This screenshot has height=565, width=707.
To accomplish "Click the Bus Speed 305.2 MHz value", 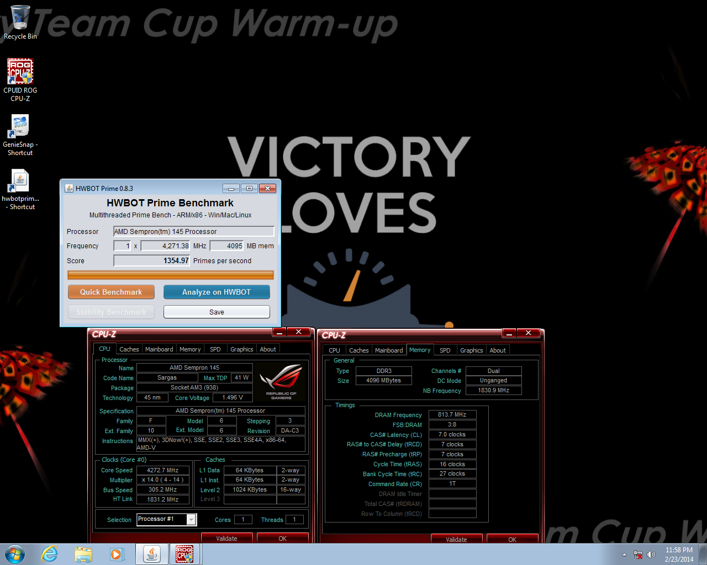I will click(x=162, y=489).
